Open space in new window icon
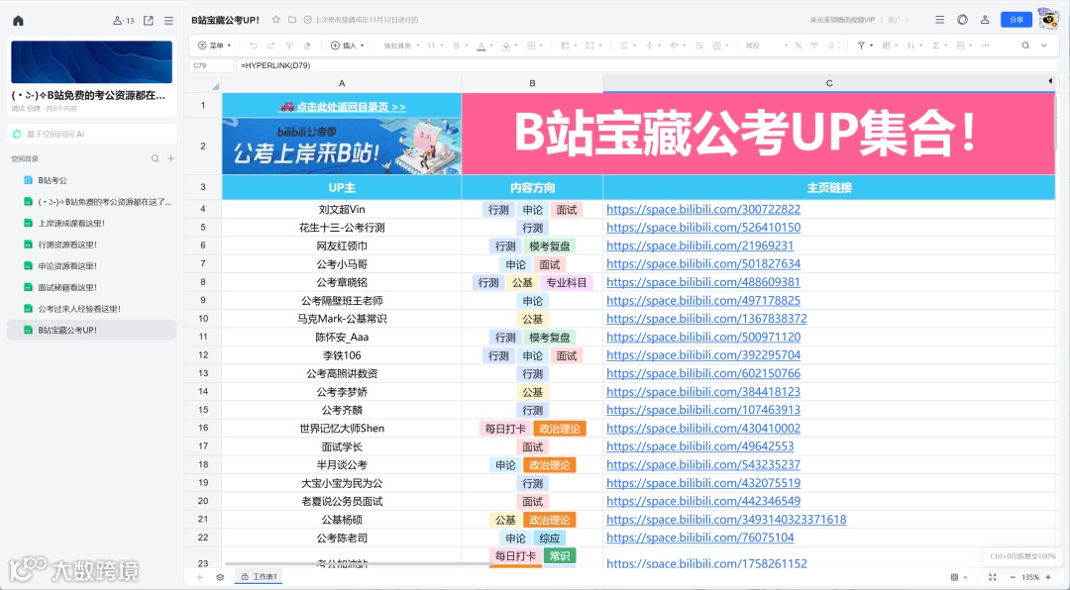1070x590 pixels. click(148, 21)
